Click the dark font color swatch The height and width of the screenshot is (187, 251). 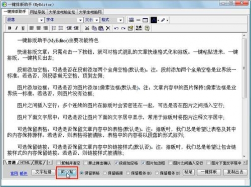pyautogui.click(x=154, y=20)
